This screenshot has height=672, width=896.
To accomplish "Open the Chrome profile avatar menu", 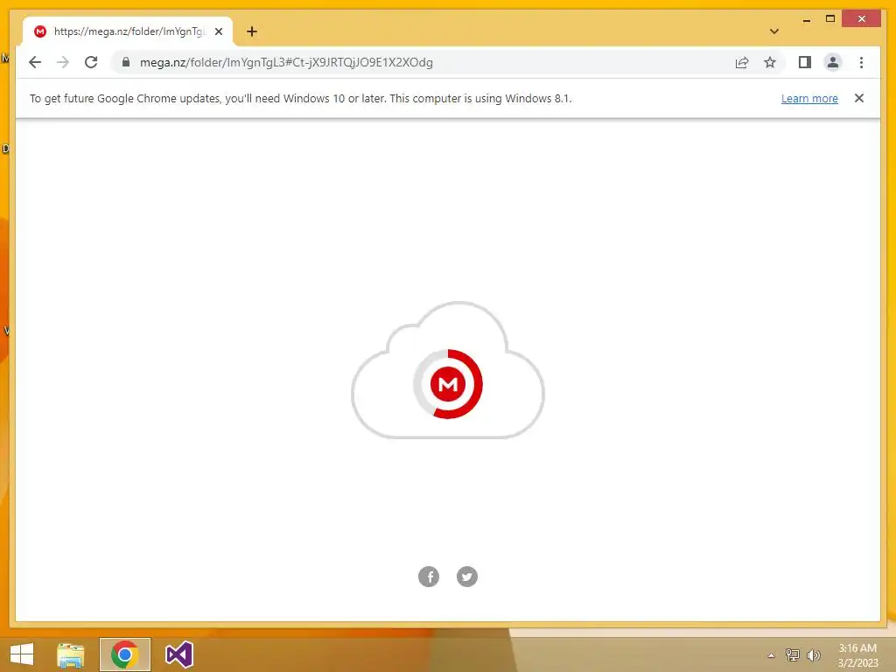I will point(833,62).
